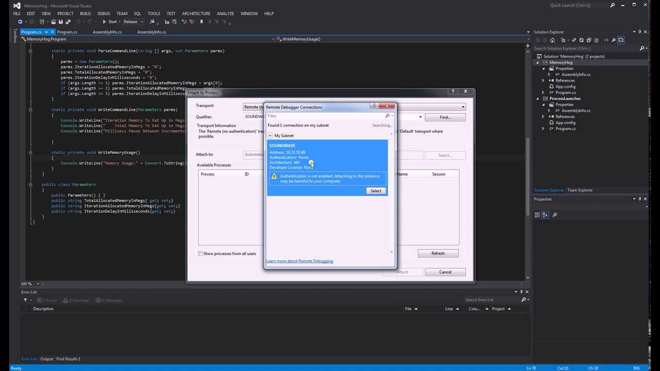Collapse the ProcessLauncher project node
The height and width of the screenshot is (371, 660).
(538, 98)
